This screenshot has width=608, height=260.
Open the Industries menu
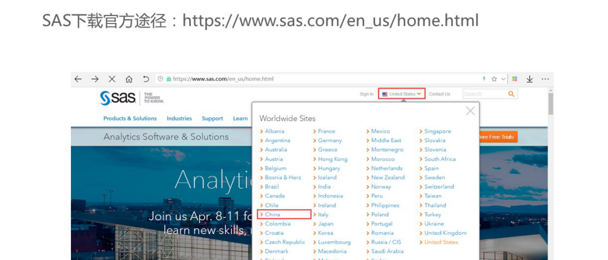(x=179, y=118)
